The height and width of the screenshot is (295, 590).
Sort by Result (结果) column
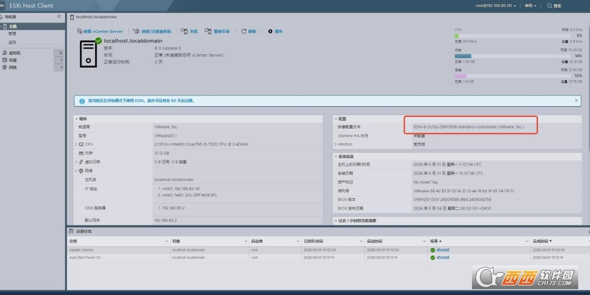coord(436,241)
